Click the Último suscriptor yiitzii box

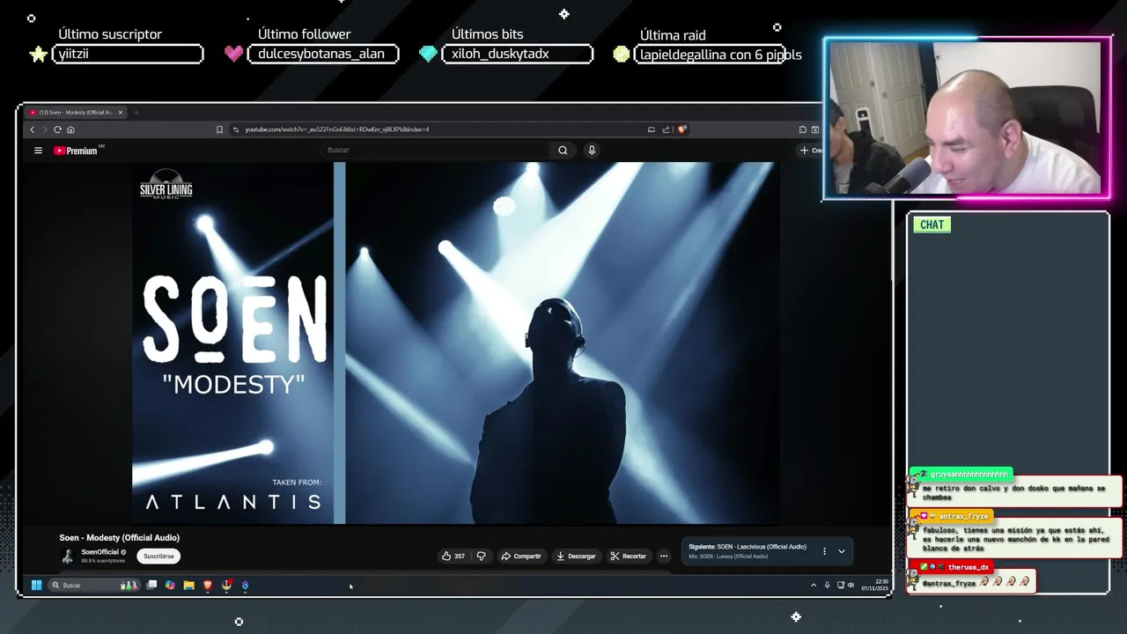coord(128,54)
